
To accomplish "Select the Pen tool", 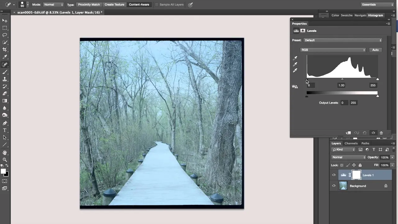I will [x=5, y=123].
